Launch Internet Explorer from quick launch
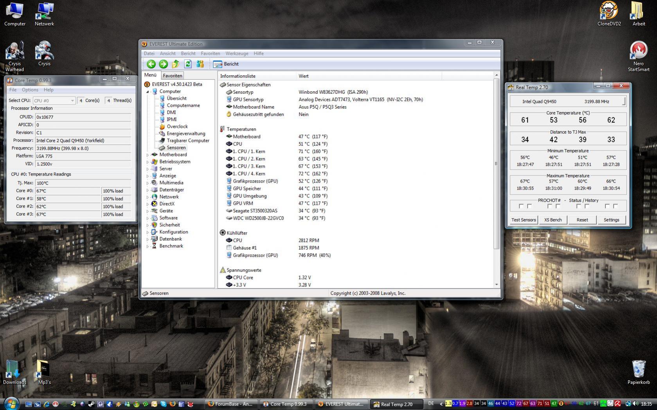This screenshot has width=657, height=410. coord(46,404)
